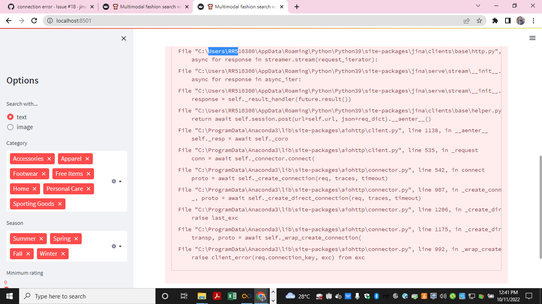Open Chrome's three-dot menu
The width and height of the screenshot is (542, 304).
(x=533, y=21)
